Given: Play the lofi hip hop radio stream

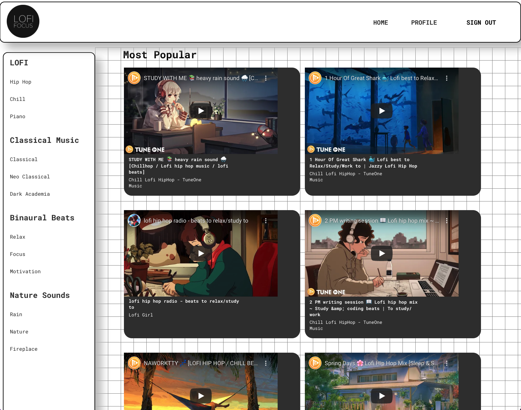Looking at the screenshot, I should 200,253.
